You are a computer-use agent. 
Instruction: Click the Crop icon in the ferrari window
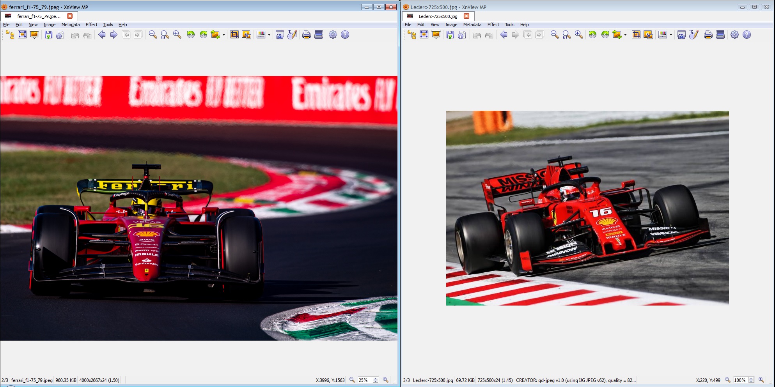point(234,35)
